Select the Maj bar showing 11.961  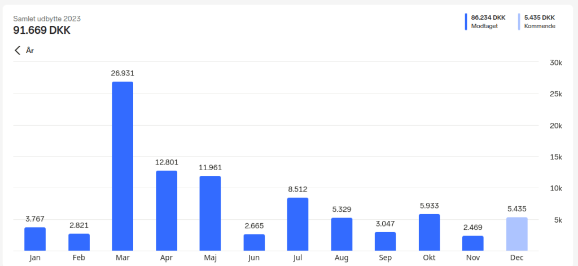(210, 213)
